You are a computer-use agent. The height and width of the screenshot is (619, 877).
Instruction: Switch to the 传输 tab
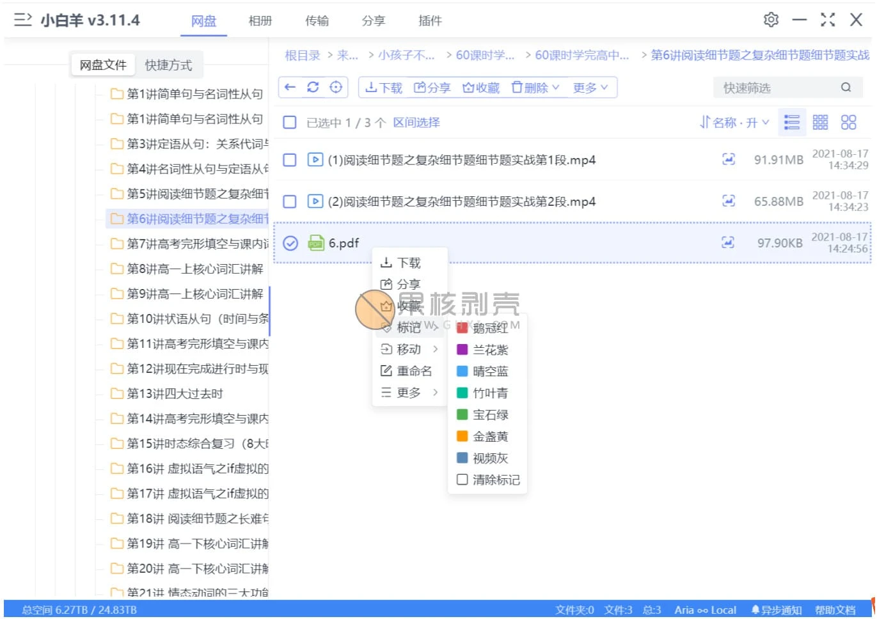point(317,21)
